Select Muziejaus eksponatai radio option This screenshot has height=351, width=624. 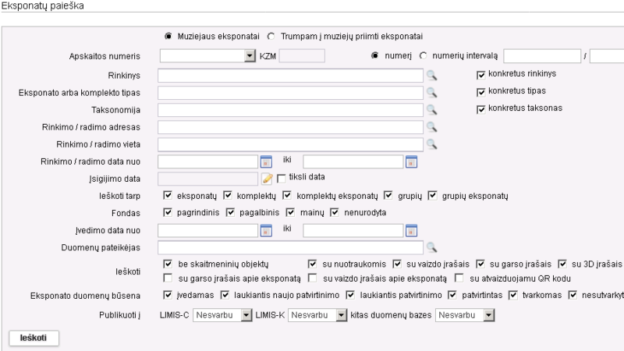click(x=168, y=36)
